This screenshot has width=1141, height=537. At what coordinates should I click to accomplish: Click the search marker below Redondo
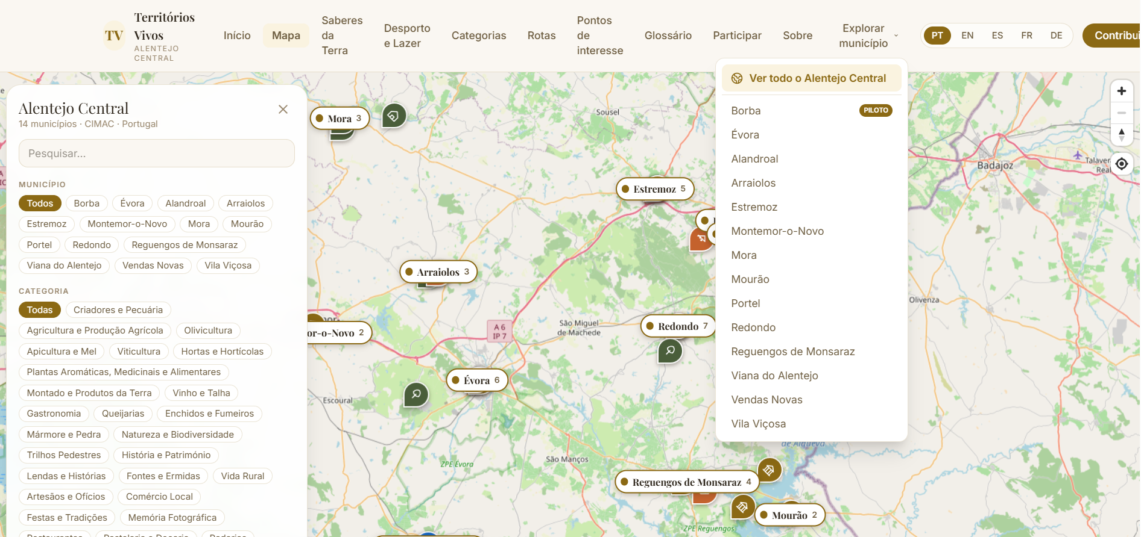tap(670, 350)
